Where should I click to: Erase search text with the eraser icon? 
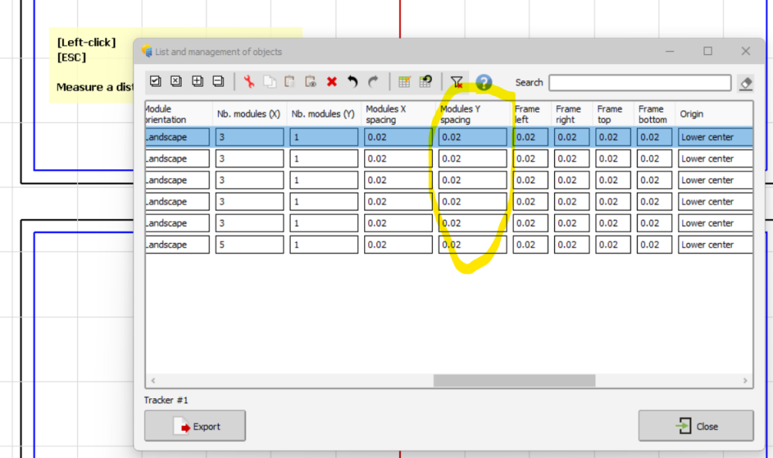pos(745,83)
